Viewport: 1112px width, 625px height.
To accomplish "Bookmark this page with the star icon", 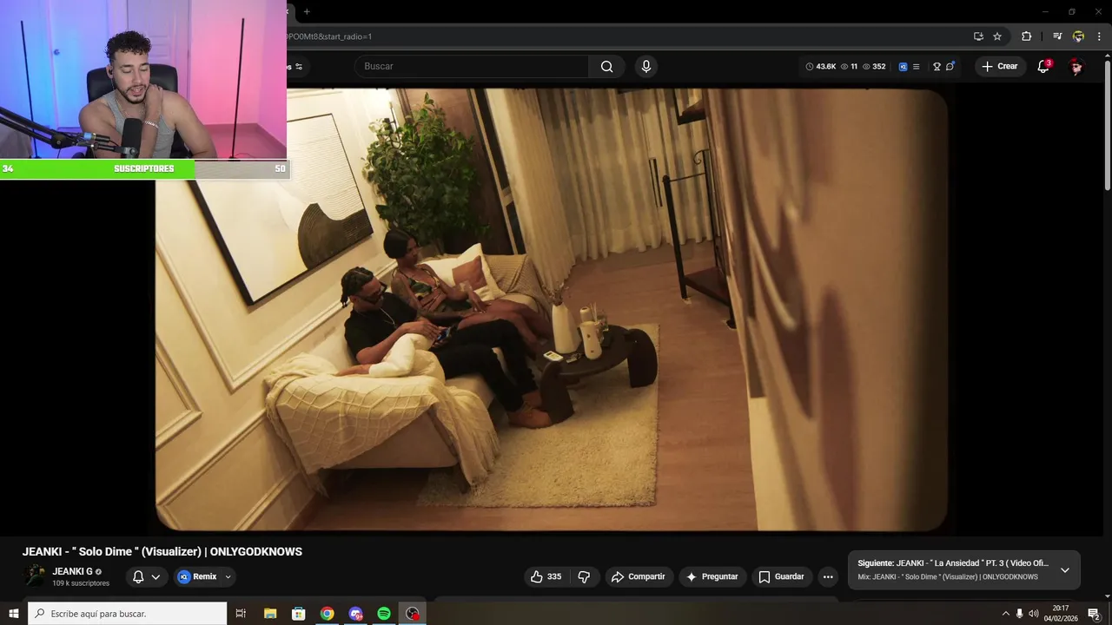I will pos(997,36).
